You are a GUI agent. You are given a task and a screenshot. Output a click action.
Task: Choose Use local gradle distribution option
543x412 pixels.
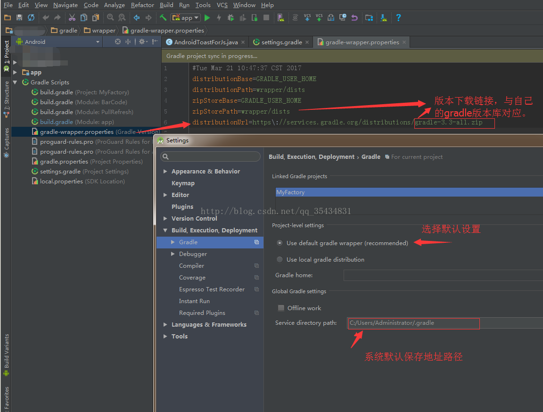(280, 259)
